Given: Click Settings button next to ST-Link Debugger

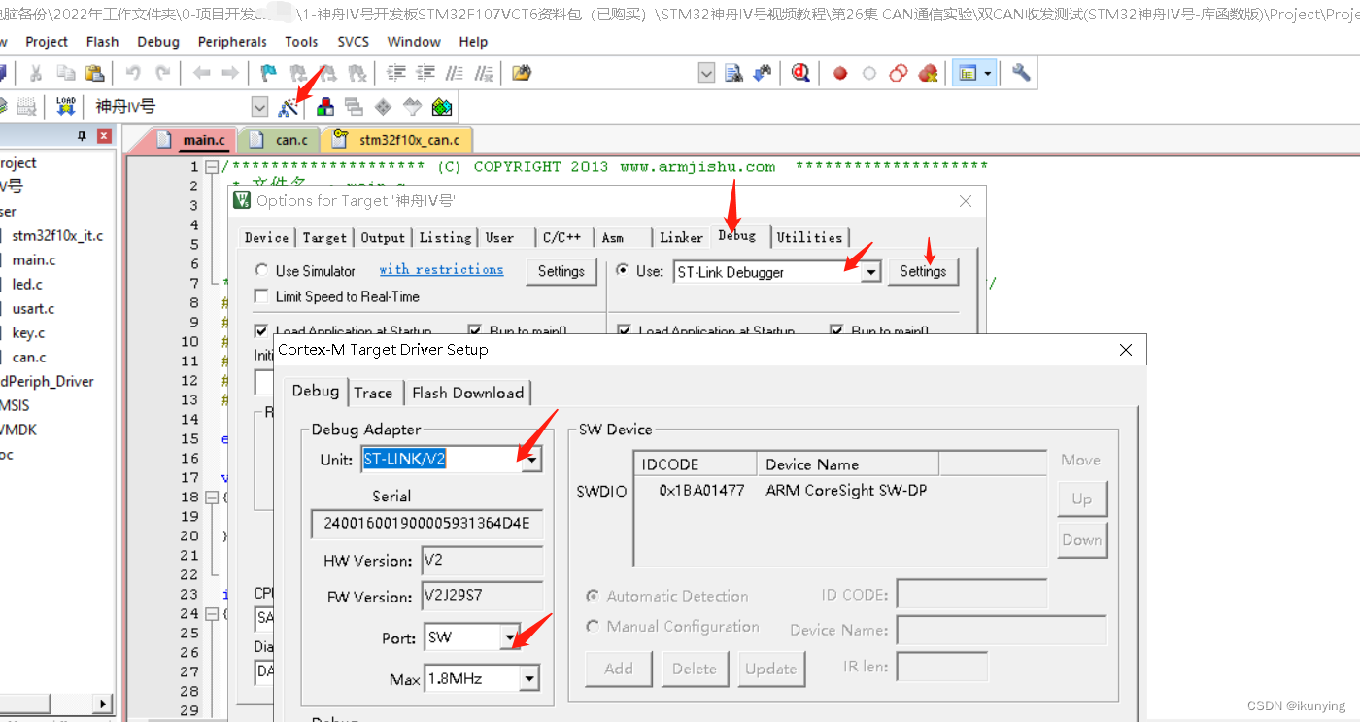Looking at the screenshot, I should pos(923,271).
